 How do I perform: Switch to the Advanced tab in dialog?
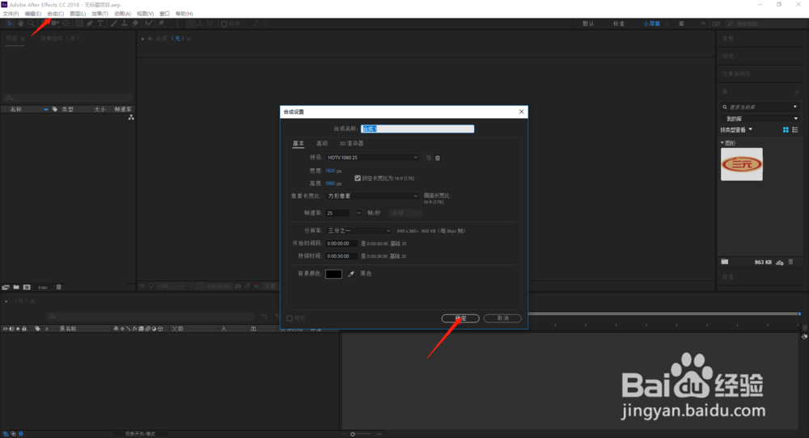322,143
